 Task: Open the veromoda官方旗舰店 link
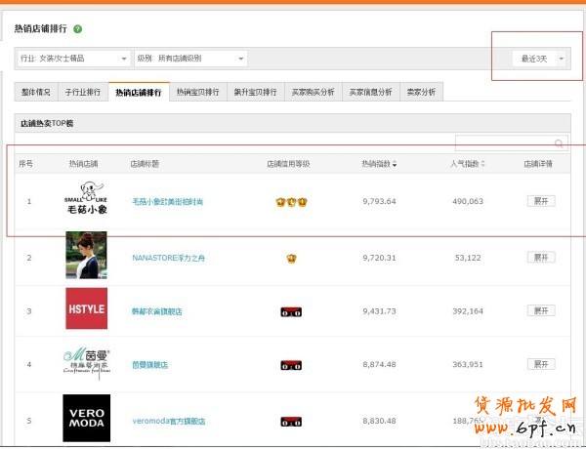[172, 422]
